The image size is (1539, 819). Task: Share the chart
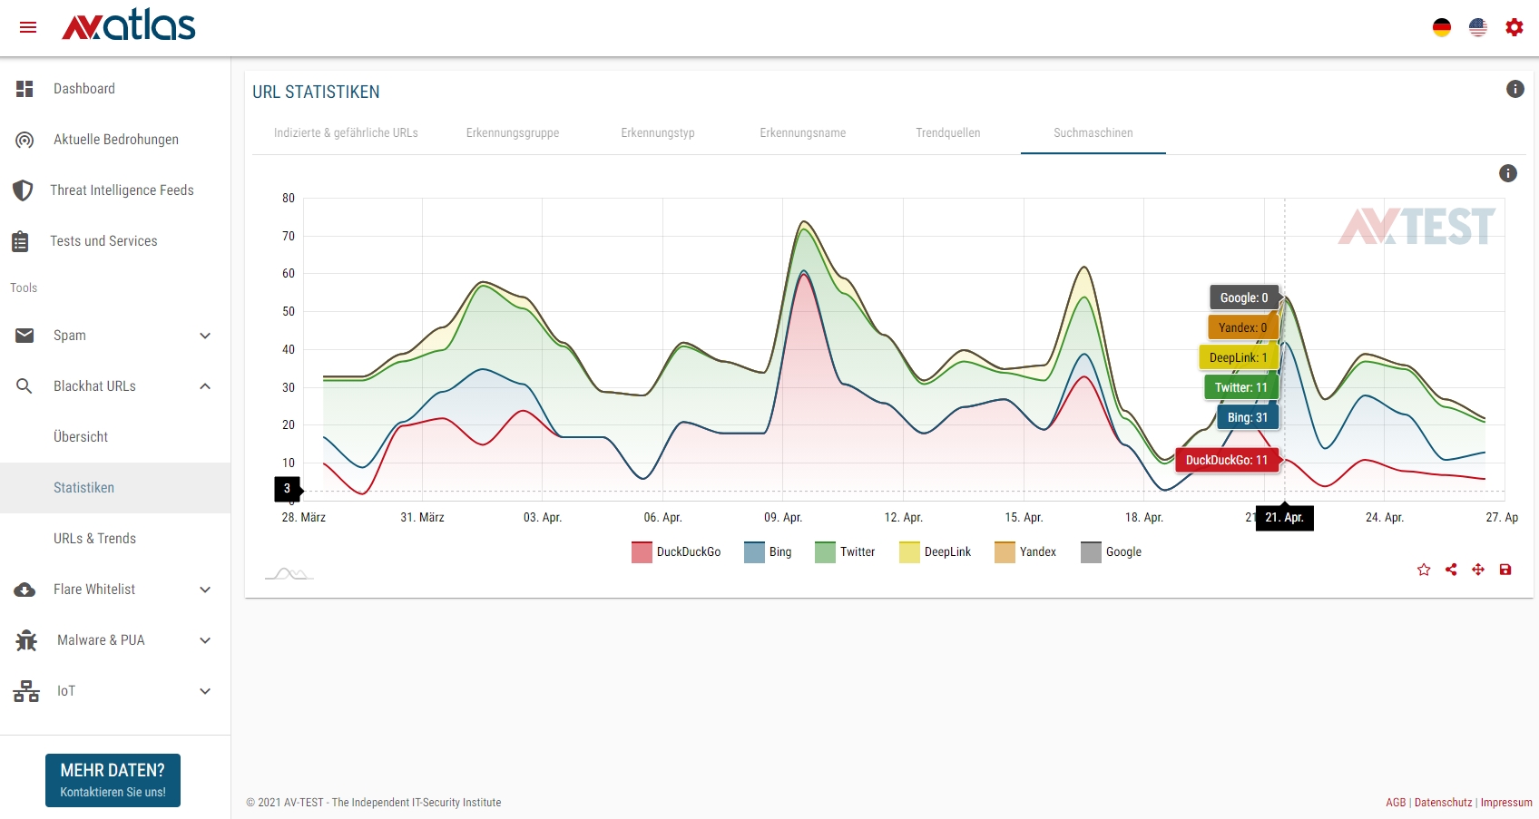pyautogui.click(x=1451, y=570)
